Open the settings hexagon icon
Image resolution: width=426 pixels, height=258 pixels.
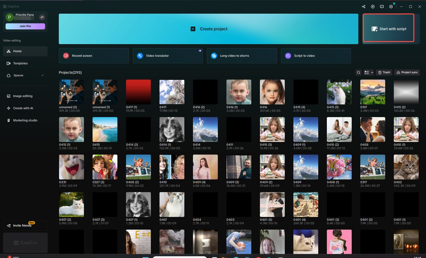point(391,6)
